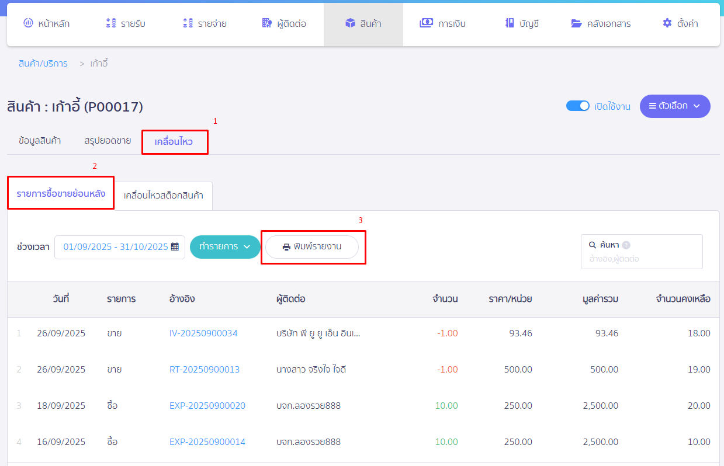Viewport: 724px width, 466px height.
Task: Click the home dashboard icon (หน้าหลัก)
Action: point(28,23)
